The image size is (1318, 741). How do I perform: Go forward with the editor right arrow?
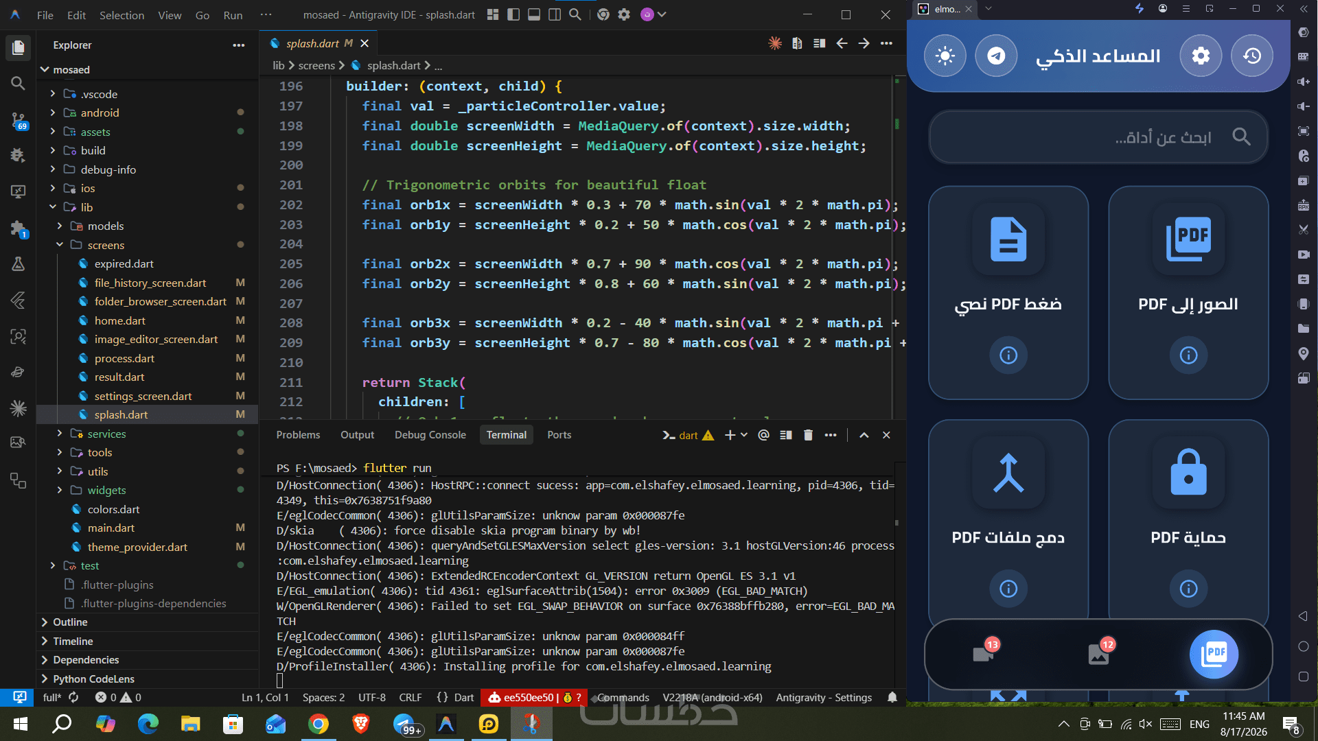[x=864, y=43]
